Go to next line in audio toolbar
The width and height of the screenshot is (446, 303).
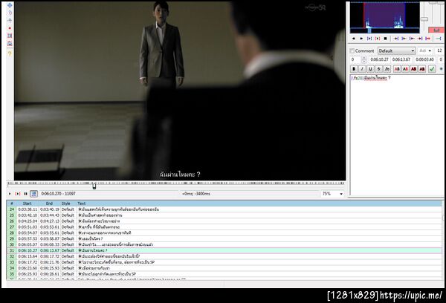(x=361, y=39)
